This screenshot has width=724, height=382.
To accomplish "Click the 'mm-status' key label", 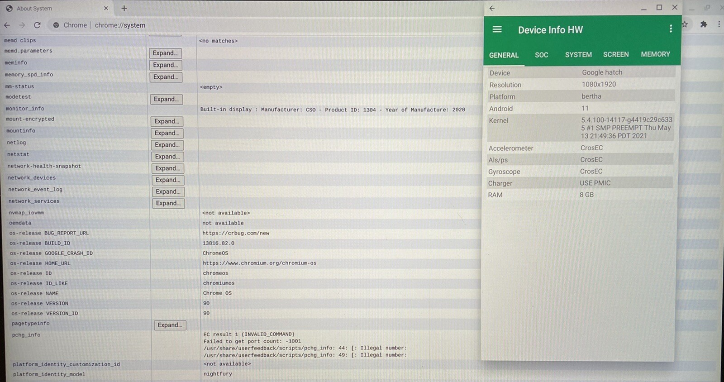I will point(19,86).
